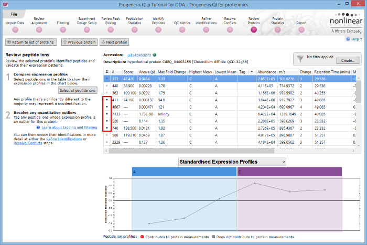Open Experiment Design Setup step

pyautogui.click(x=87, y=30)
